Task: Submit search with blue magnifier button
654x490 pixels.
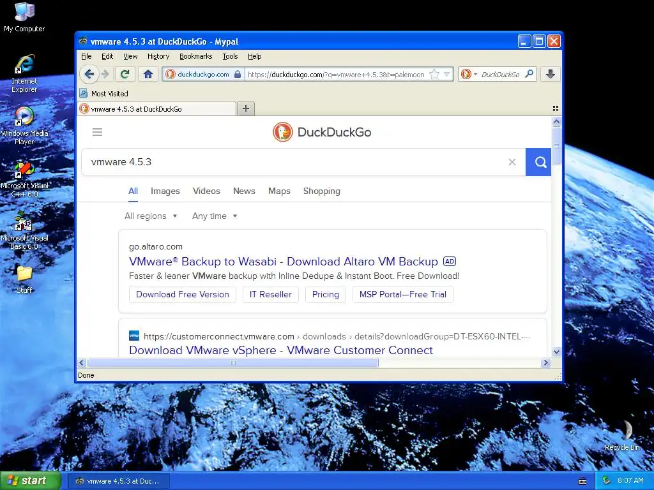Action: pyautogui.click(x=538, y=162)
